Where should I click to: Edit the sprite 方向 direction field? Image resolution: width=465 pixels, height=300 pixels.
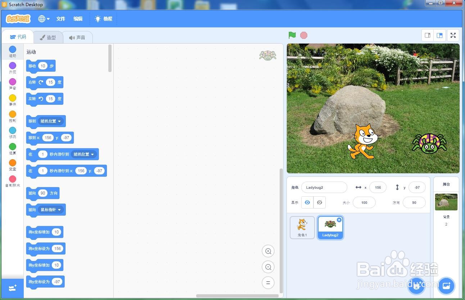coord(414,202)
